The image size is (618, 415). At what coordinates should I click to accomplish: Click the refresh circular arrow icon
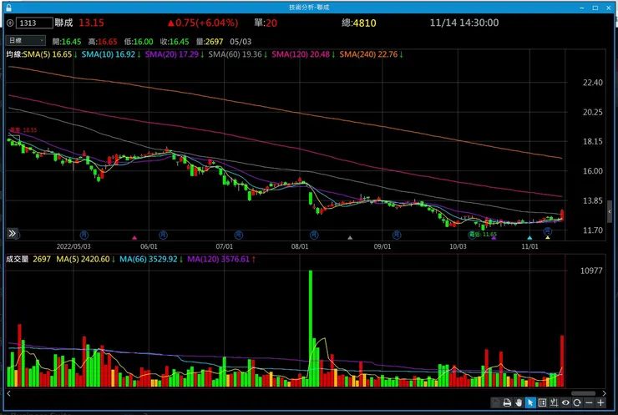(x=577, y=402)
